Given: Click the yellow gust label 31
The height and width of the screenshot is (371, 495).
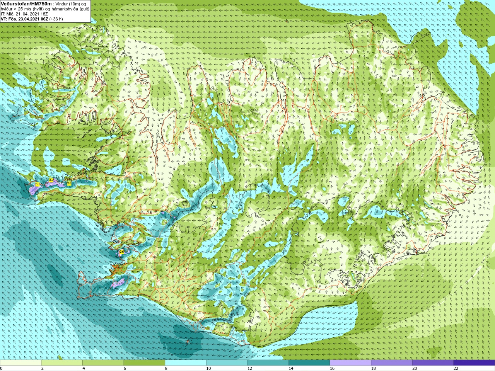Looking at the screenshot, I should [51, 180].
